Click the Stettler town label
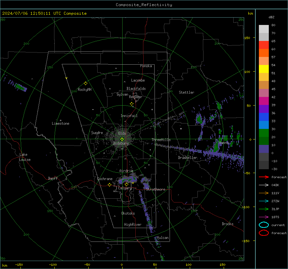288x269 pixels. point(187,92)
